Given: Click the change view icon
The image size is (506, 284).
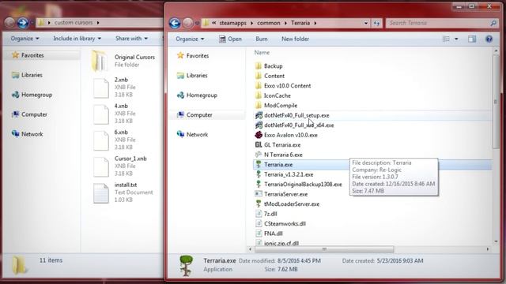Looking at the screenshot, I should tap(446, 39).
